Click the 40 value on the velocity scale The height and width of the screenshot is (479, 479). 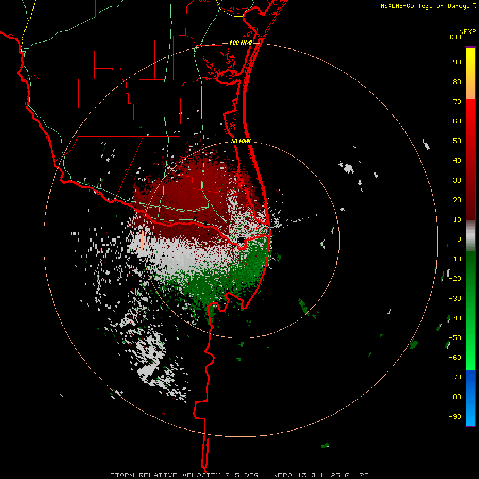pyautogui.click(x=457, y=161)
